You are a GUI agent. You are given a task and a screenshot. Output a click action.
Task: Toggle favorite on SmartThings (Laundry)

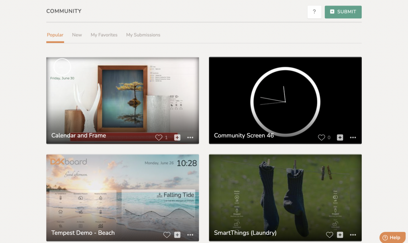[330, 235]
